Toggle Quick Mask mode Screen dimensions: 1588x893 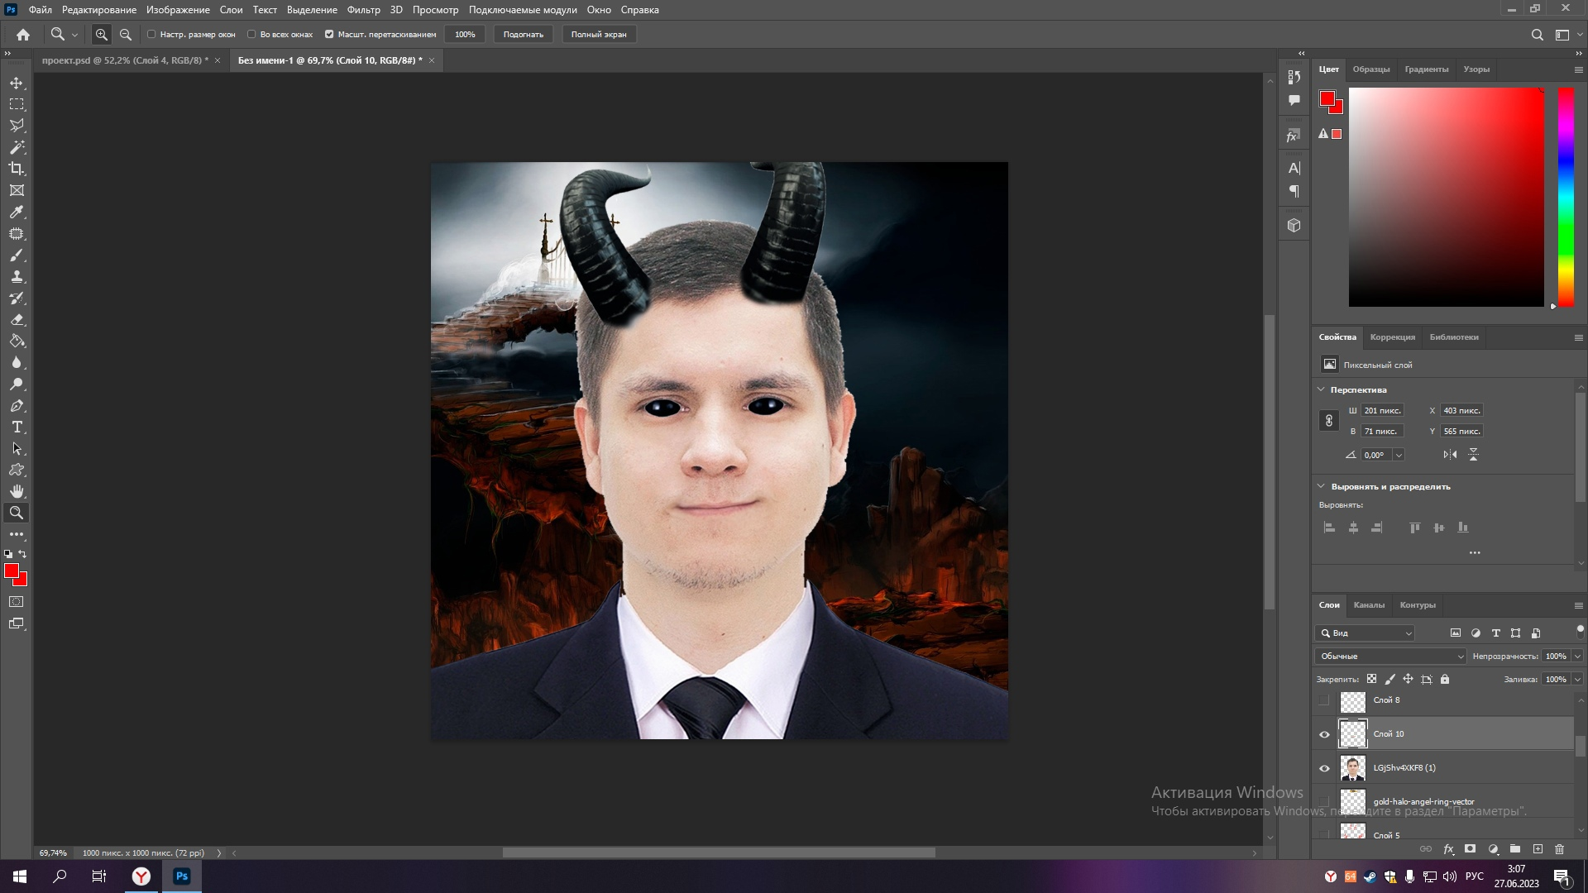pyautogui.click(x=17, y=602)
